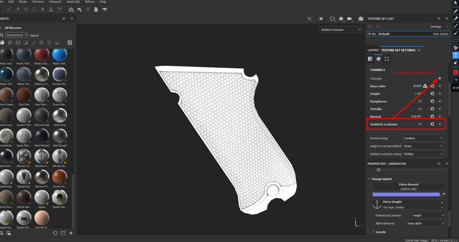Select the Steel Painted material thumbnail

tap(42, 138)
